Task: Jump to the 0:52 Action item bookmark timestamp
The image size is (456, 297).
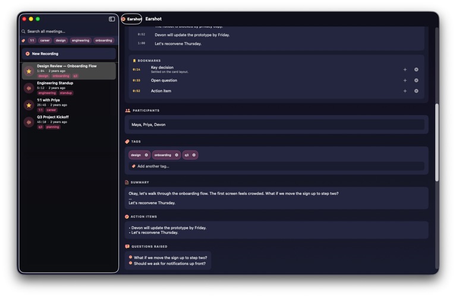Action: [x=136, y=91]
